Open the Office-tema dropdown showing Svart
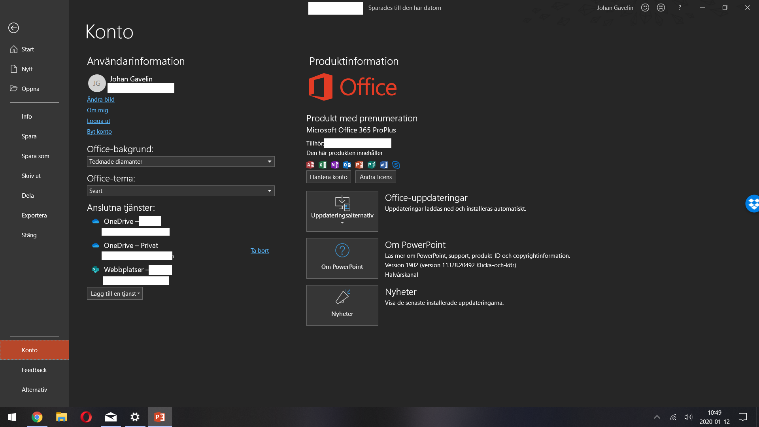The width and height of the screenshot is (759, 427). pos(180,191)
